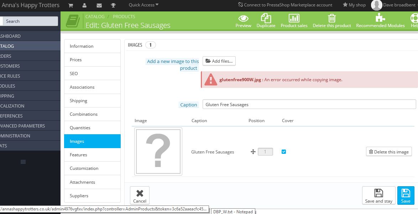Click 'Add a new image to this product' label
Viewport: 418px width, 214px height.
[x=172, y=65]
